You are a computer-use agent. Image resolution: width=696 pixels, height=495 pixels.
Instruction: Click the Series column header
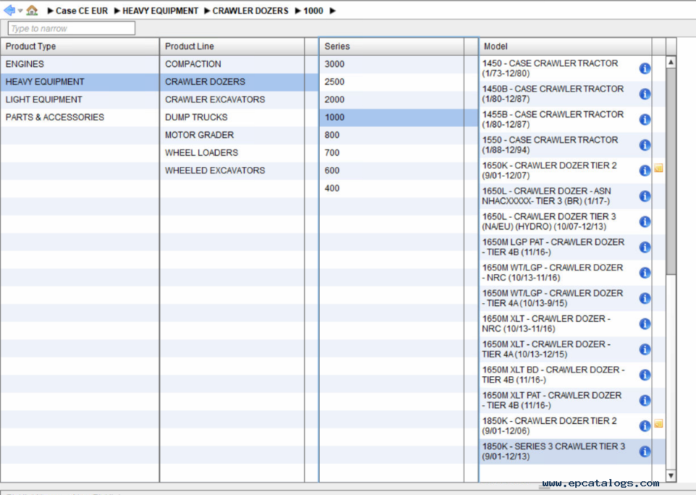click(391, 46)
